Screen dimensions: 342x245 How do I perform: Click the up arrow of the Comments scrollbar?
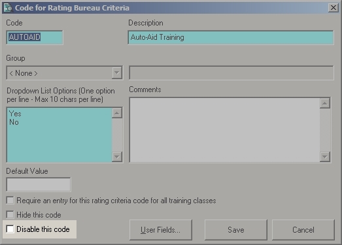[x=325, y=103]
